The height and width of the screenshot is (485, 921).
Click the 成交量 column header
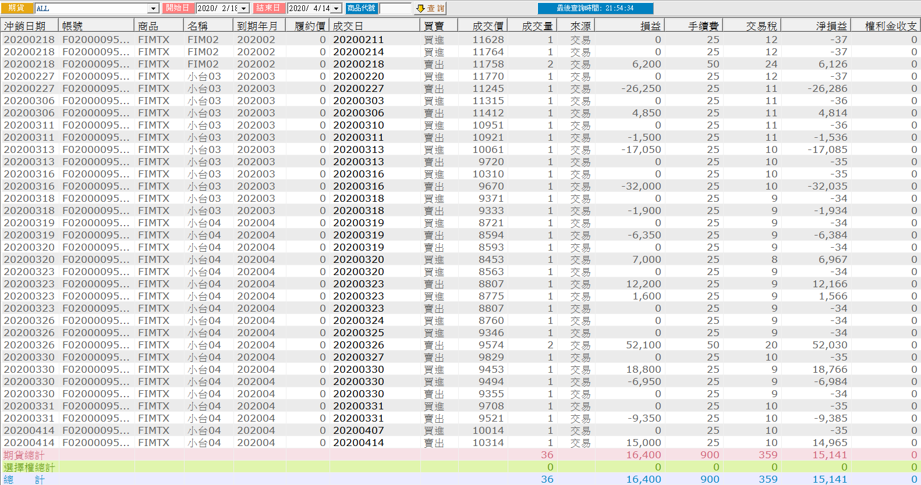coord(532,26)
